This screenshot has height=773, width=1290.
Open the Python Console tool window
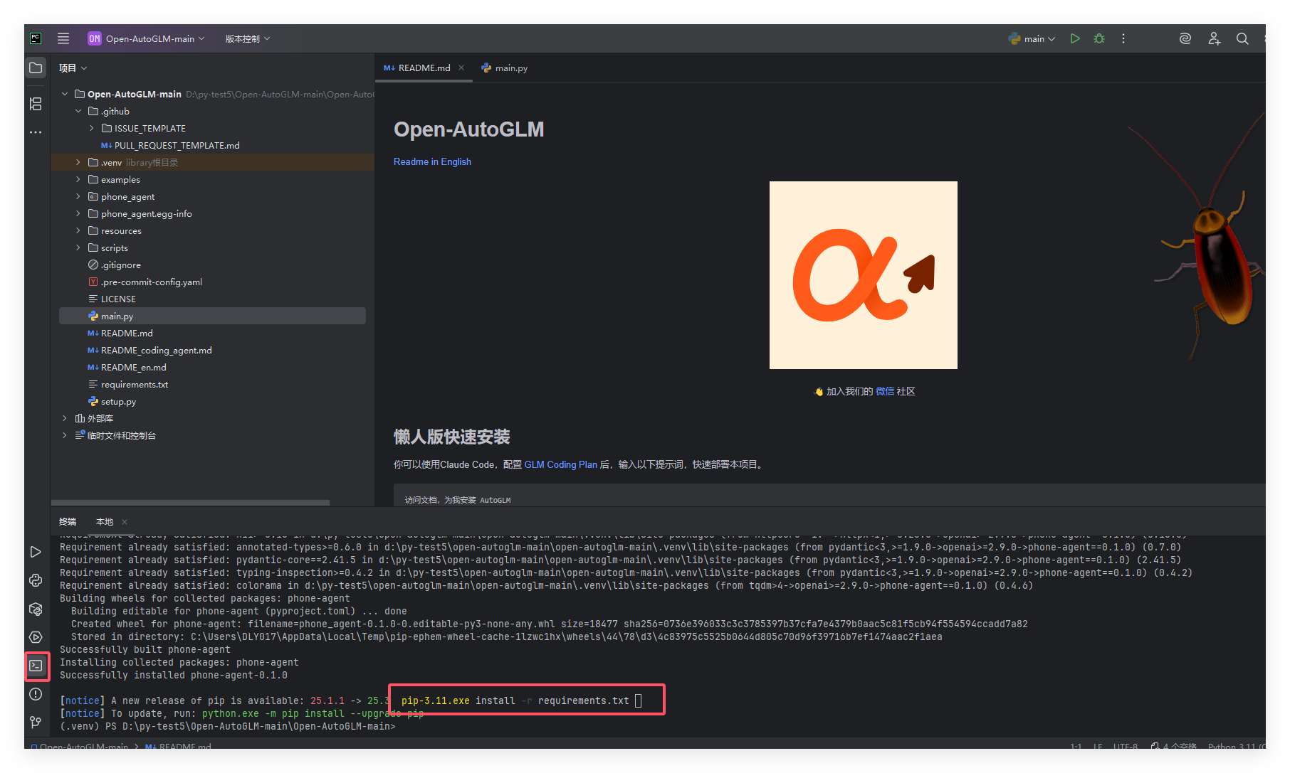[x=36, y=580]
